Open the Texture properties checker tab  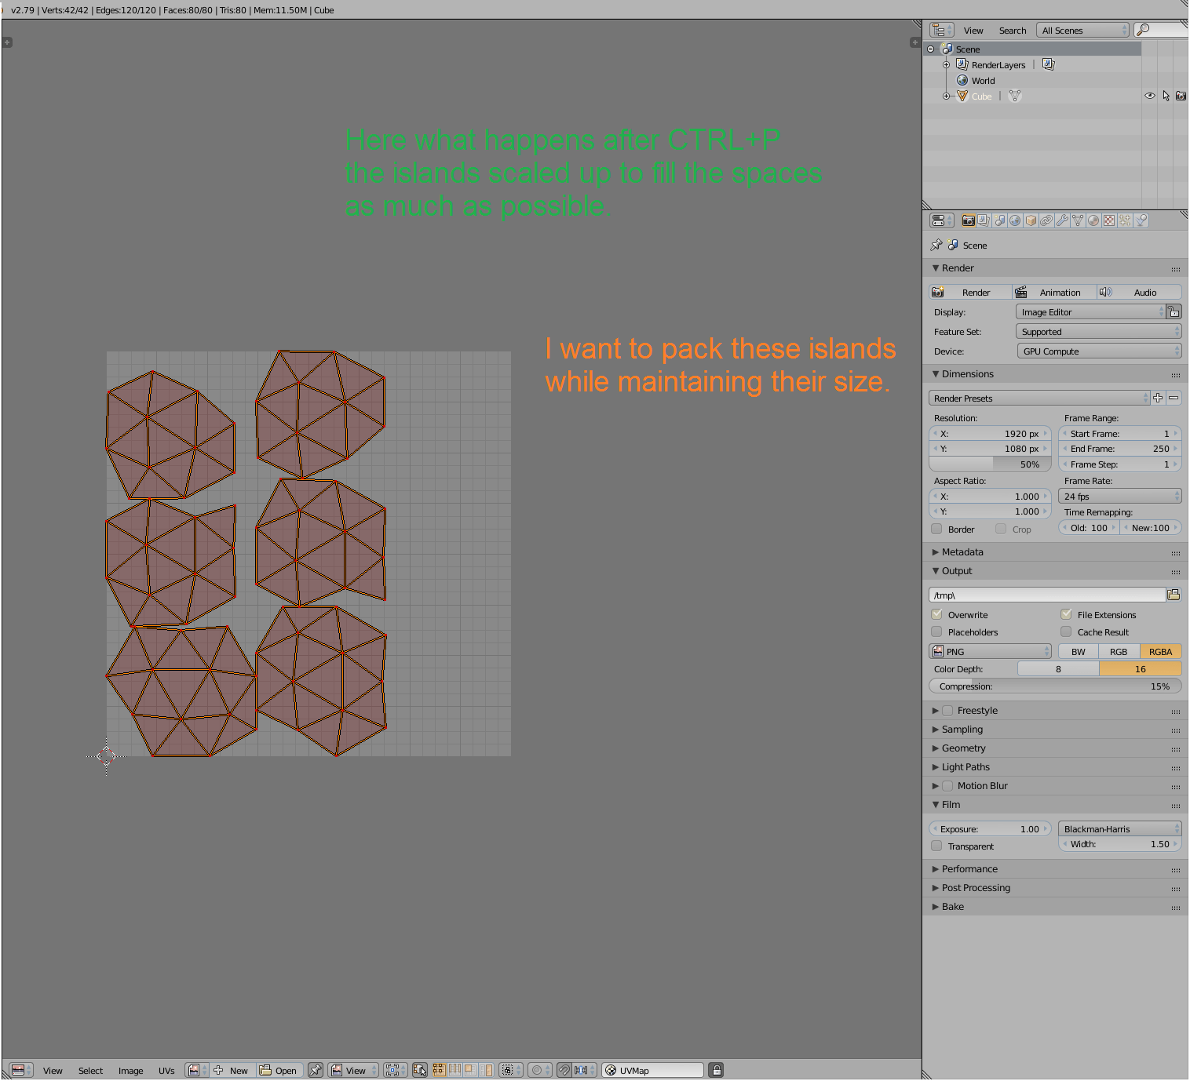coord(1108,220)
